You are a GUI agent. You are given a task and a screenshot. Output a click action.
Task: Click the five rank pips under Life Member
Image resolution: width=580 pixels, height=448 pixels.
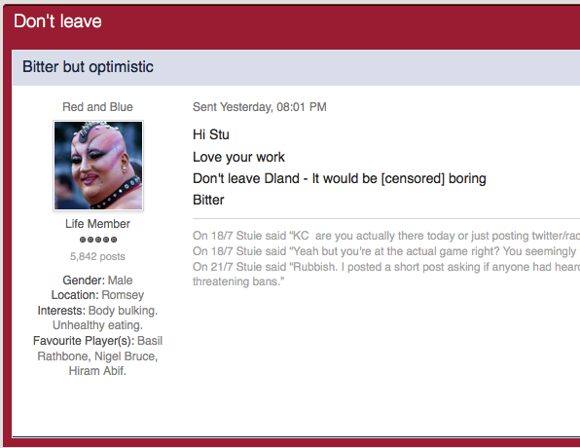coord(98,240)
